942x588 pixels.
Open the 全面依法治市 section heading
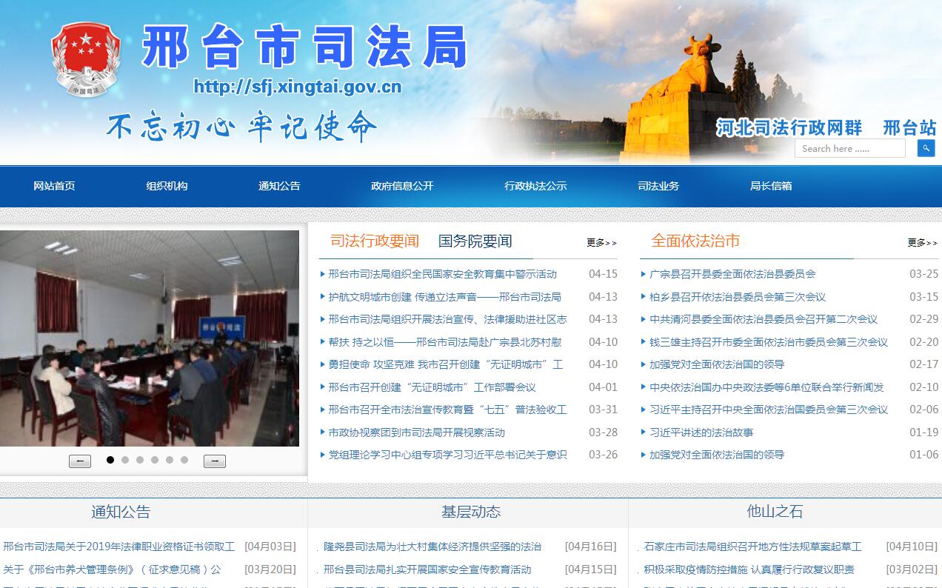[695, 241]
